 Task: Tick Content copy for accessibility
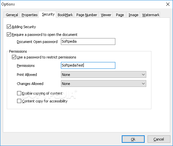pos(19,101)
